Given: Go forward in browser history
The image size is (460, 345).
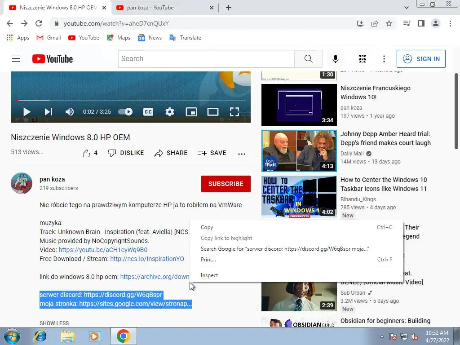Looking at the screenshot, I should [x=24, y=23].
